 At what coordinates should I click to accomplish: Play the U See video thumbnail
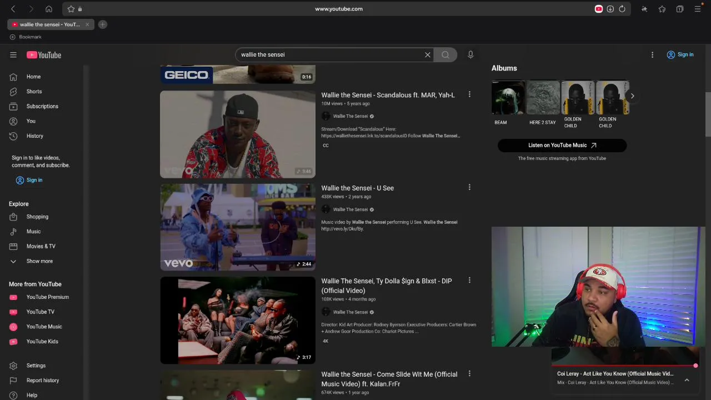tap(238, 227)
